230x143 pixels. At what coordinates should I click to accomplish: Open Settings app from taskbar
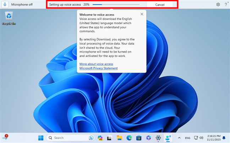(158, 138)
